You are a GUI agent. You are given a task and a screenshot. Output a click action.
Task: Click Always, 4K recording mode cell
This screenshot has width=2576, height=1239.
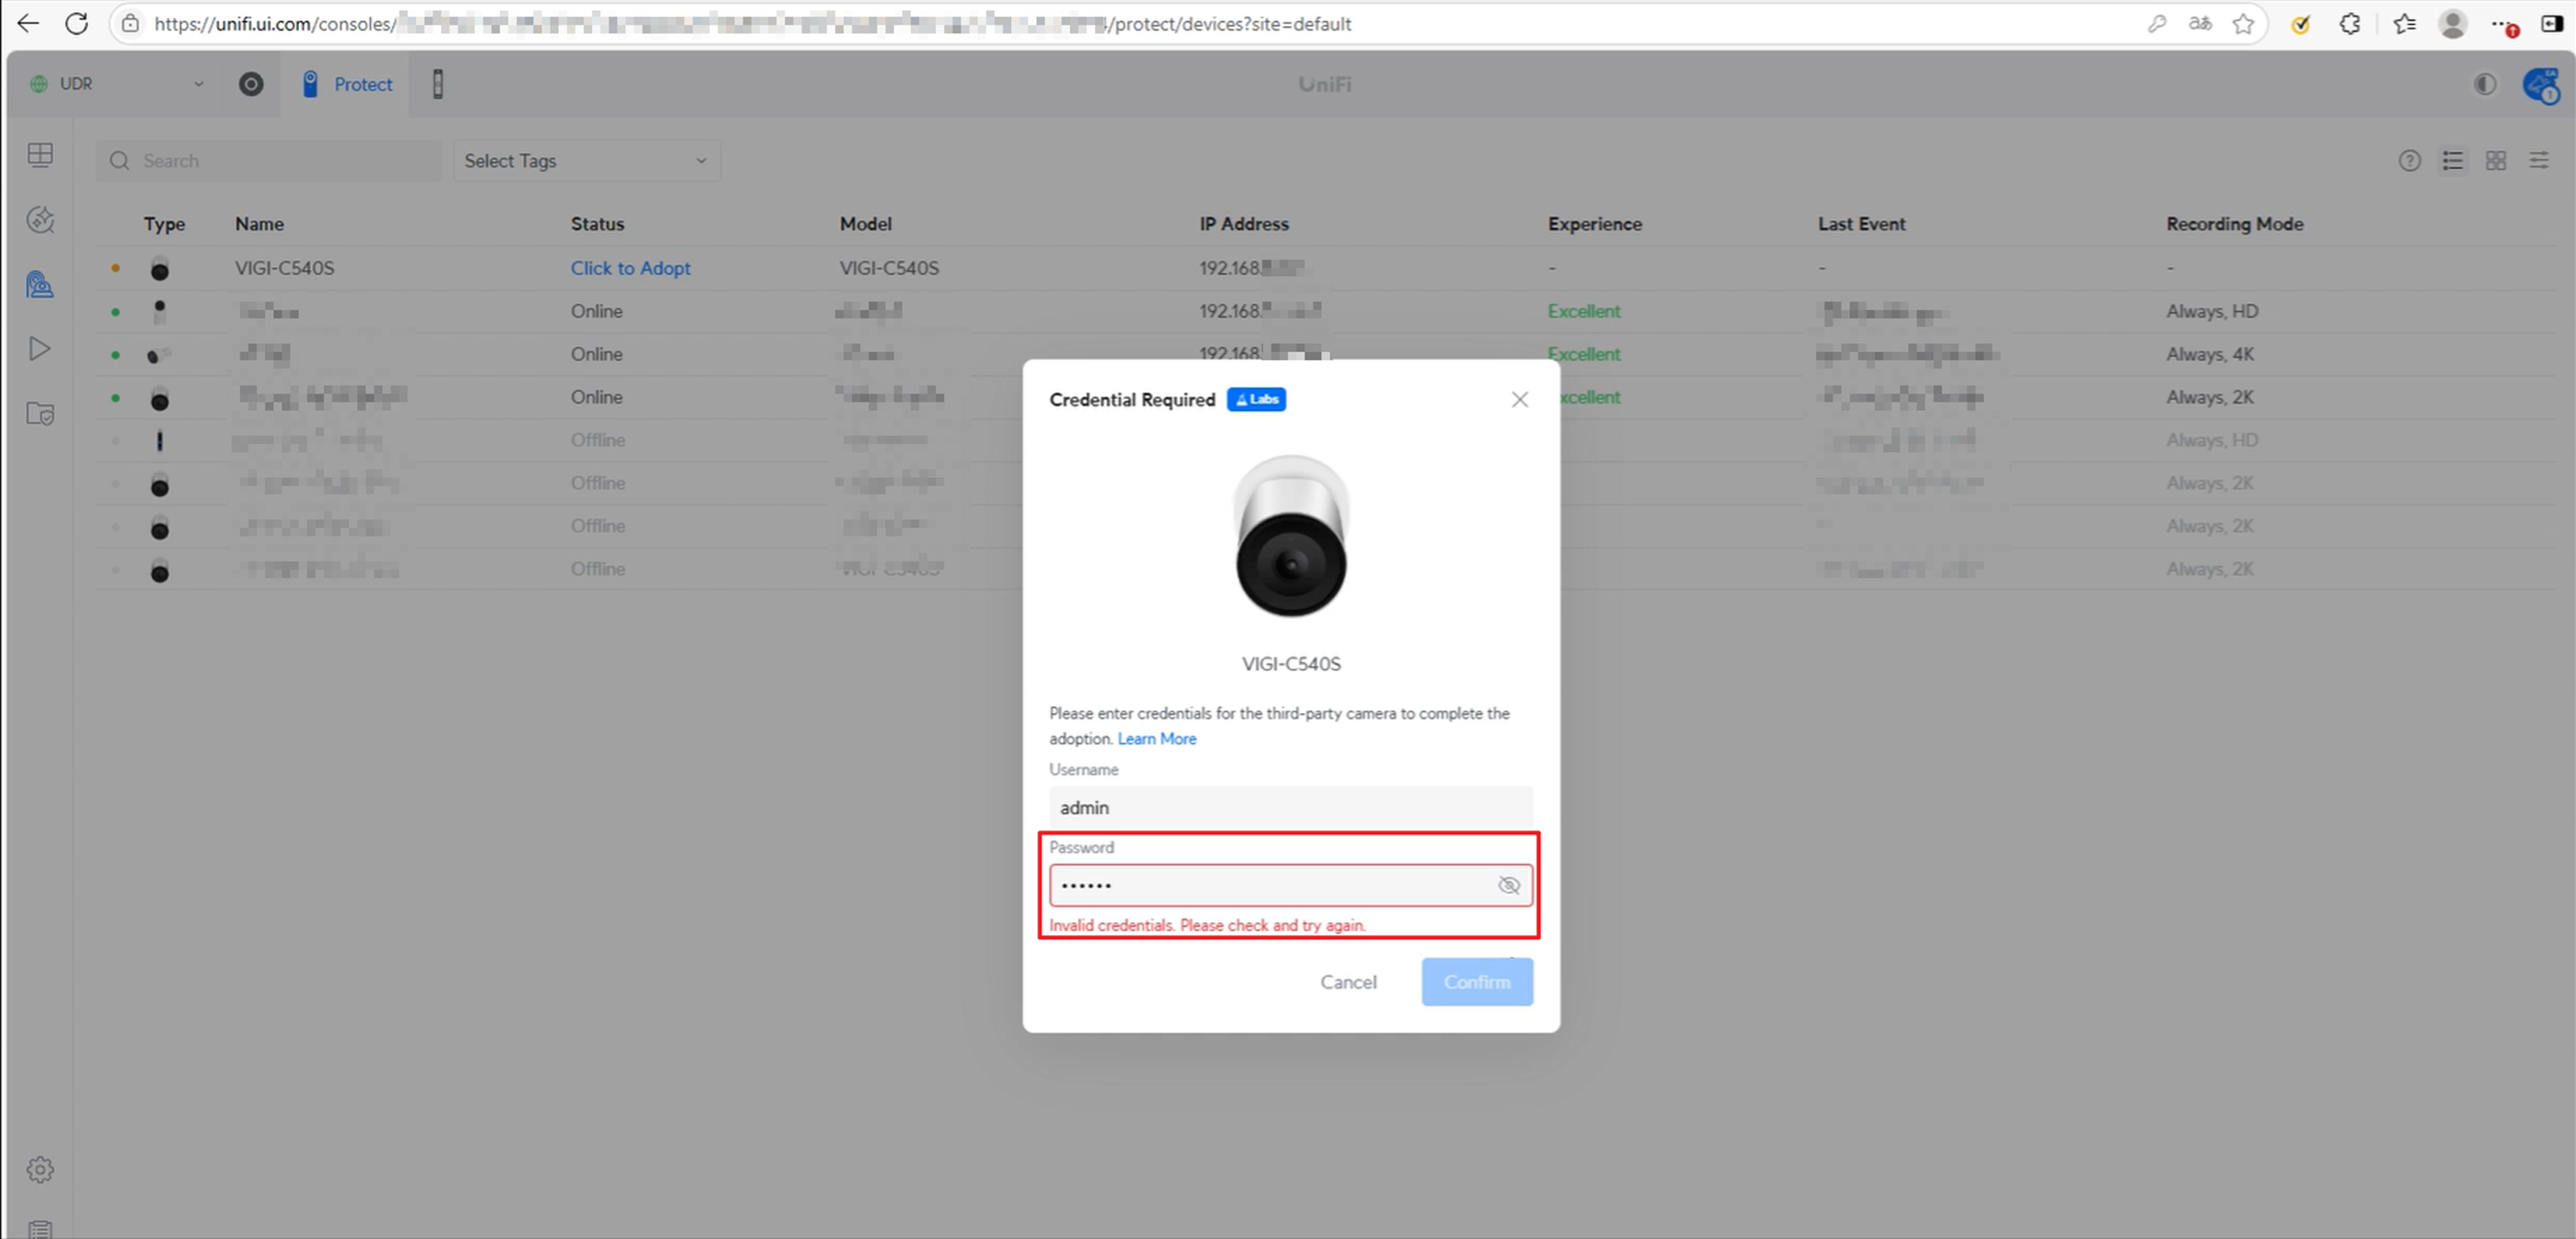coord(2210,354)
